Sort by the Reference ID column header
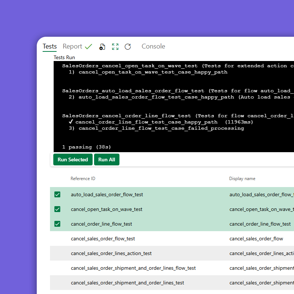 click(83, 179)
